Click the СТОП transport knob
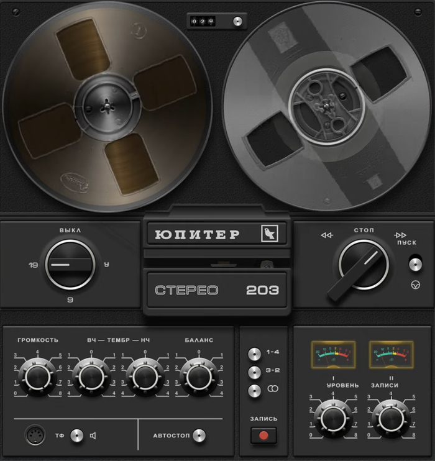The image size is (435, 461). (363, 265)
